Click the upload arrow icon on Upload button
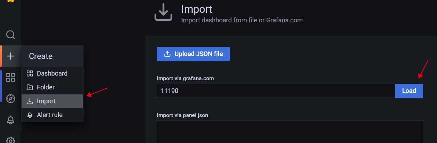 pos(167,54)
